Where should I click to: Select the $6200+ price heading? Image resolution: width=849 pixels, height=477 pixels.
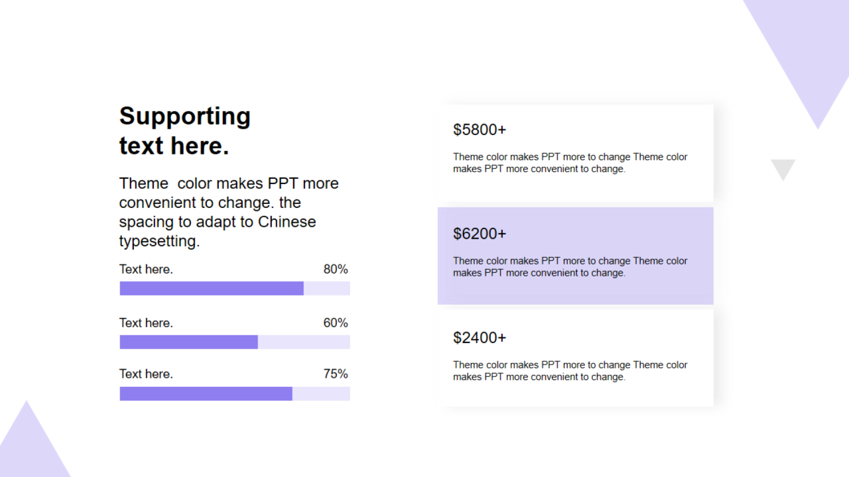click(x=480, y=234)
